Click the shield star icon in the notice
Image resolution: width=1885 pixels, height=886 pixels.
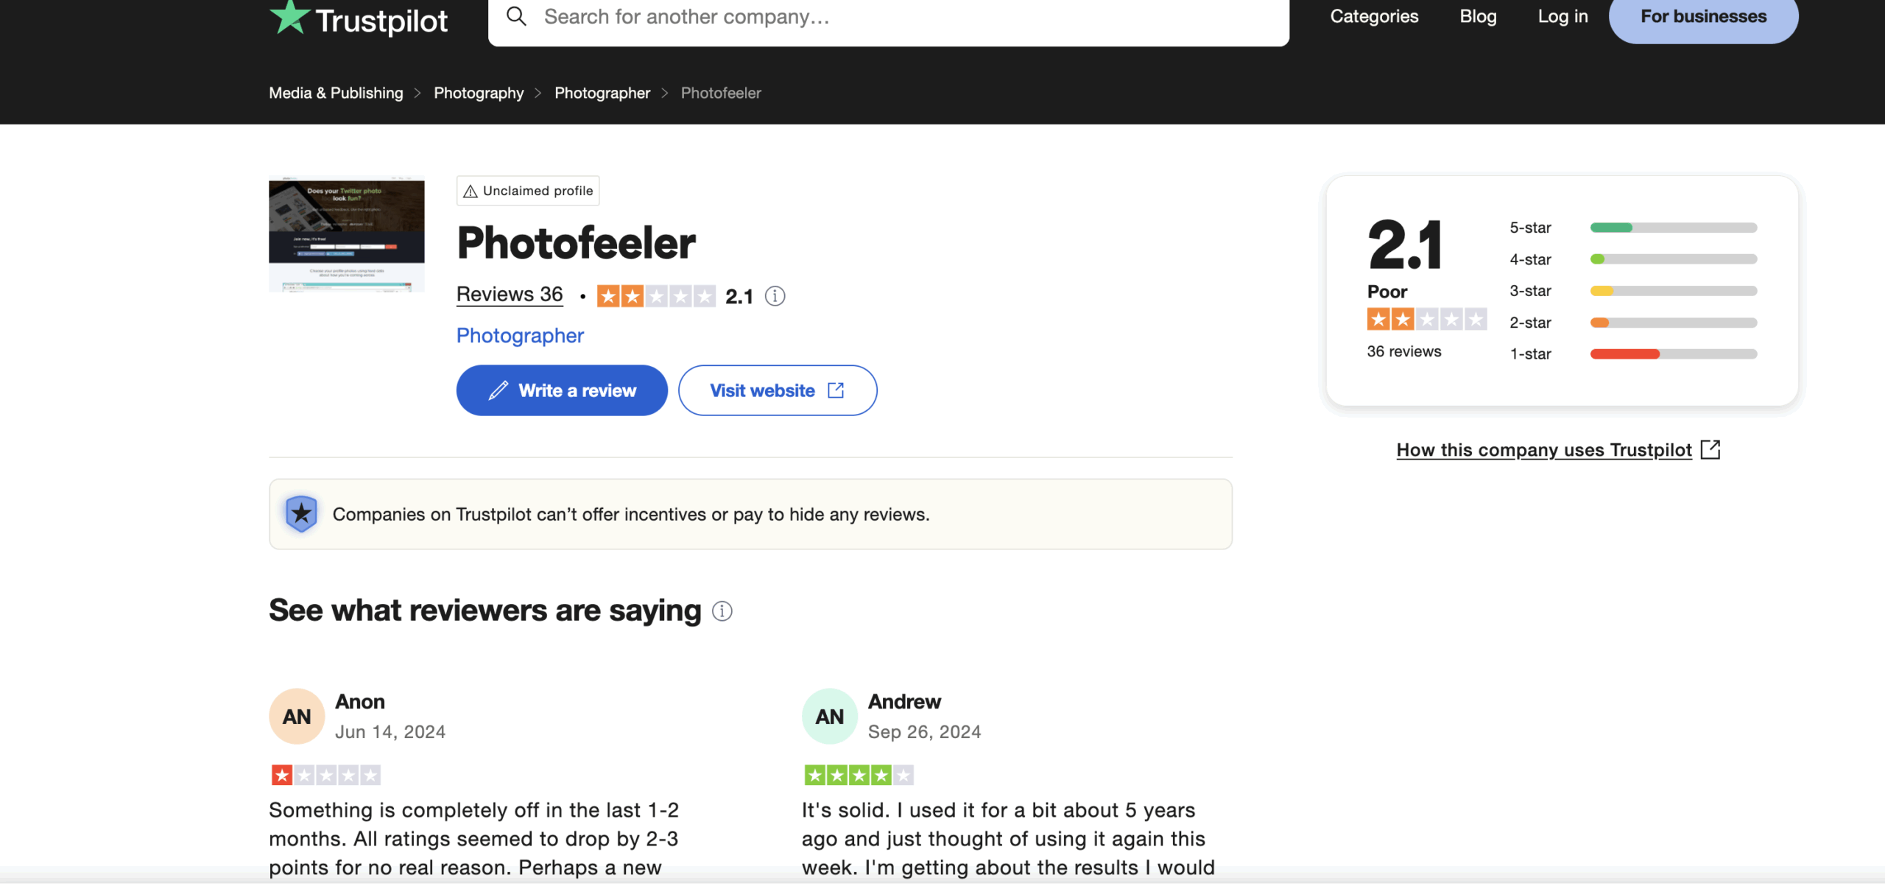click(x=301, y=514)
